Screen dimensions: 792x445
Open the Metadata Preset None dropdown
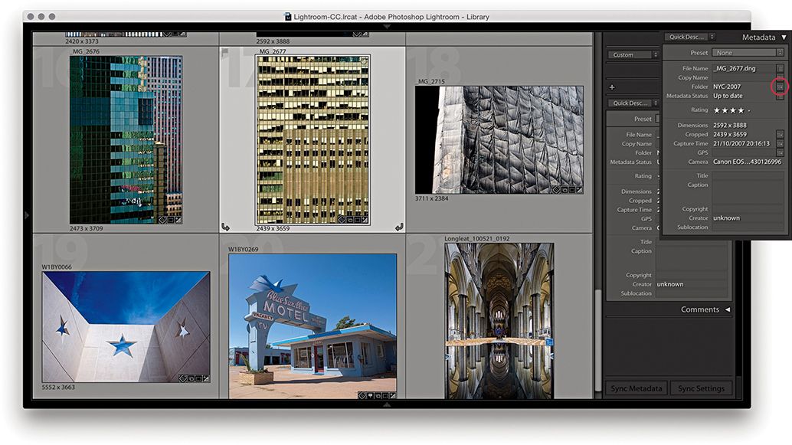pyautogui.click(x=748, y=53)
